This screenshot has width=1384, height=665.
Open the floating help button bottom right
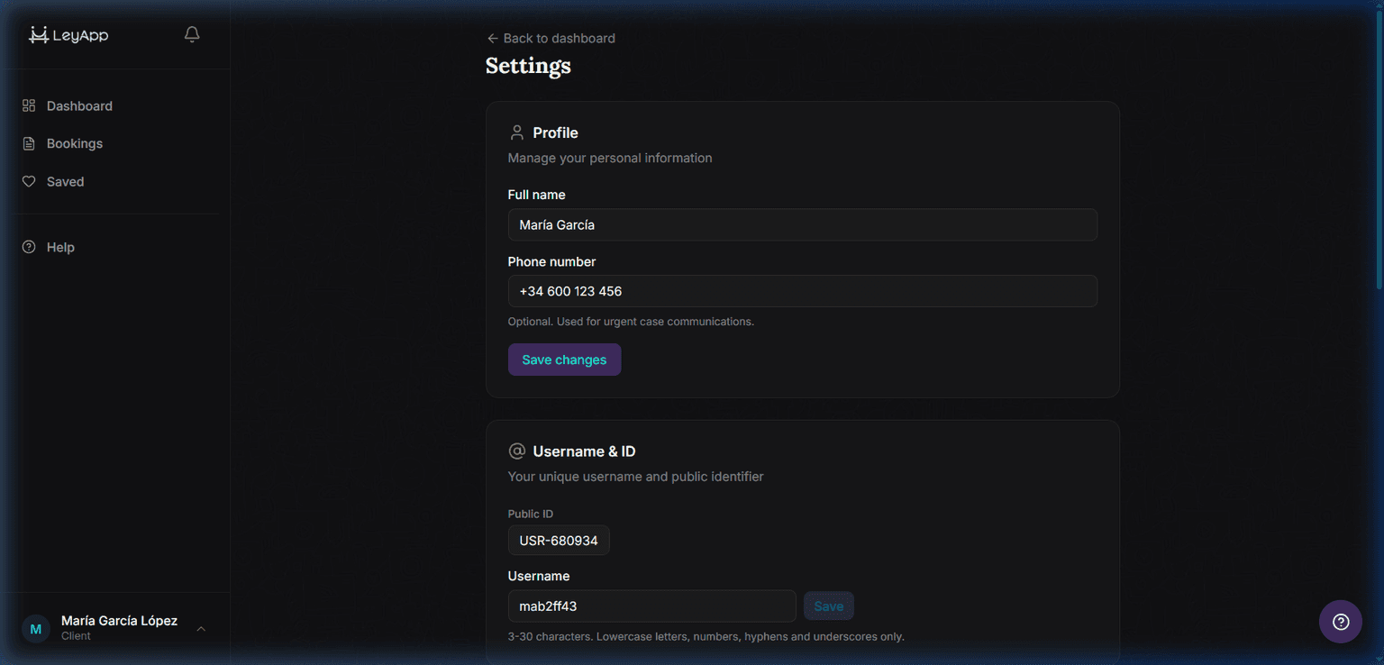click(1340, 622)
